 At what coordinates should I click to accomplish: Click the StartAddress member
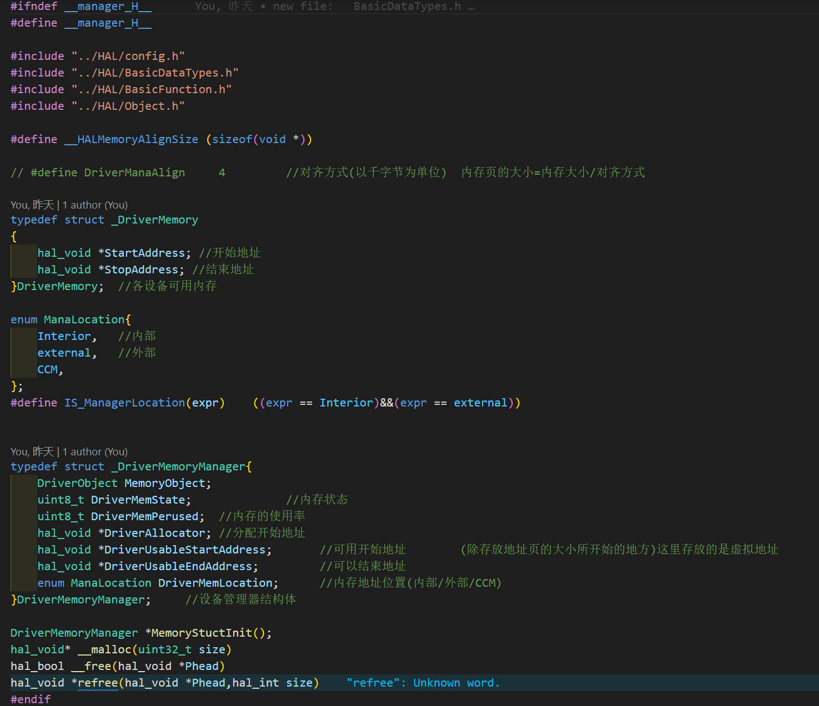coord(144,253)
